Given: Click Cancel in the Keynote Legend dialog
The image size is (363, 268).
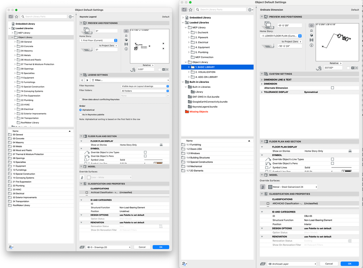Looking at the screenshot, I should [143, 247].
